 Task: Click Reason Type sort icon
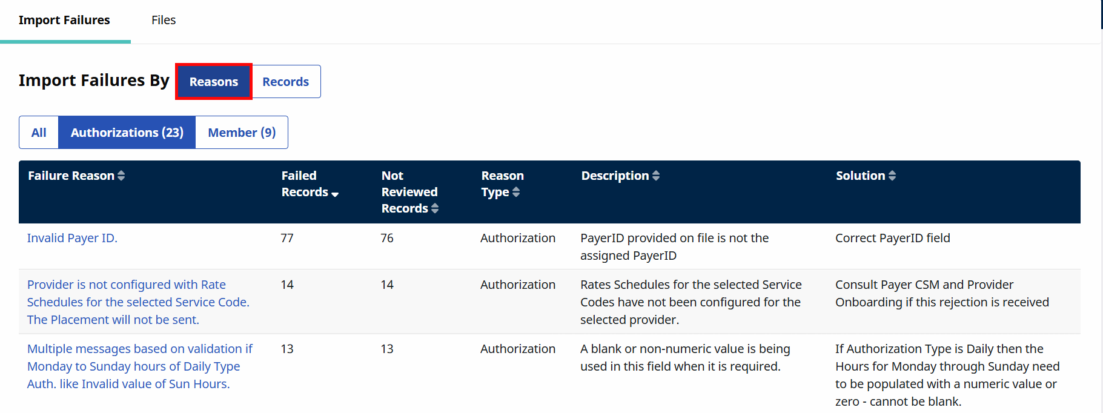[x=516, y=192]
